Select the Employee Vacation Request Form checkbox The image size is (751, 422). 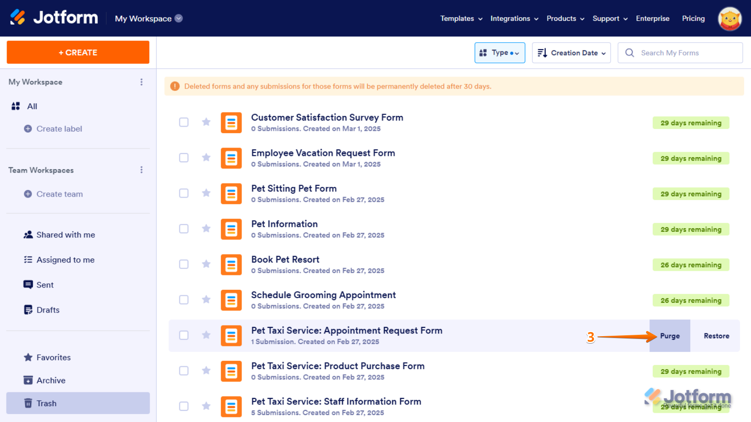pyautogui.click(x=184, y=158)
